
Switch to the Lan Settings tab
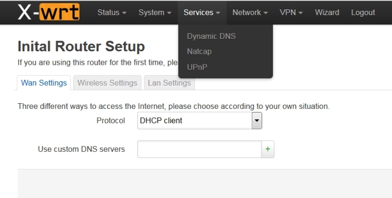[x=169, y=83]
